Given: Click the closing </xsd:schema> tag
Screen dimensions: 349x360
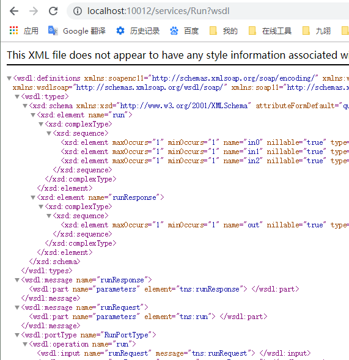Looking at the screenshot, I should (x=54, y=262).
